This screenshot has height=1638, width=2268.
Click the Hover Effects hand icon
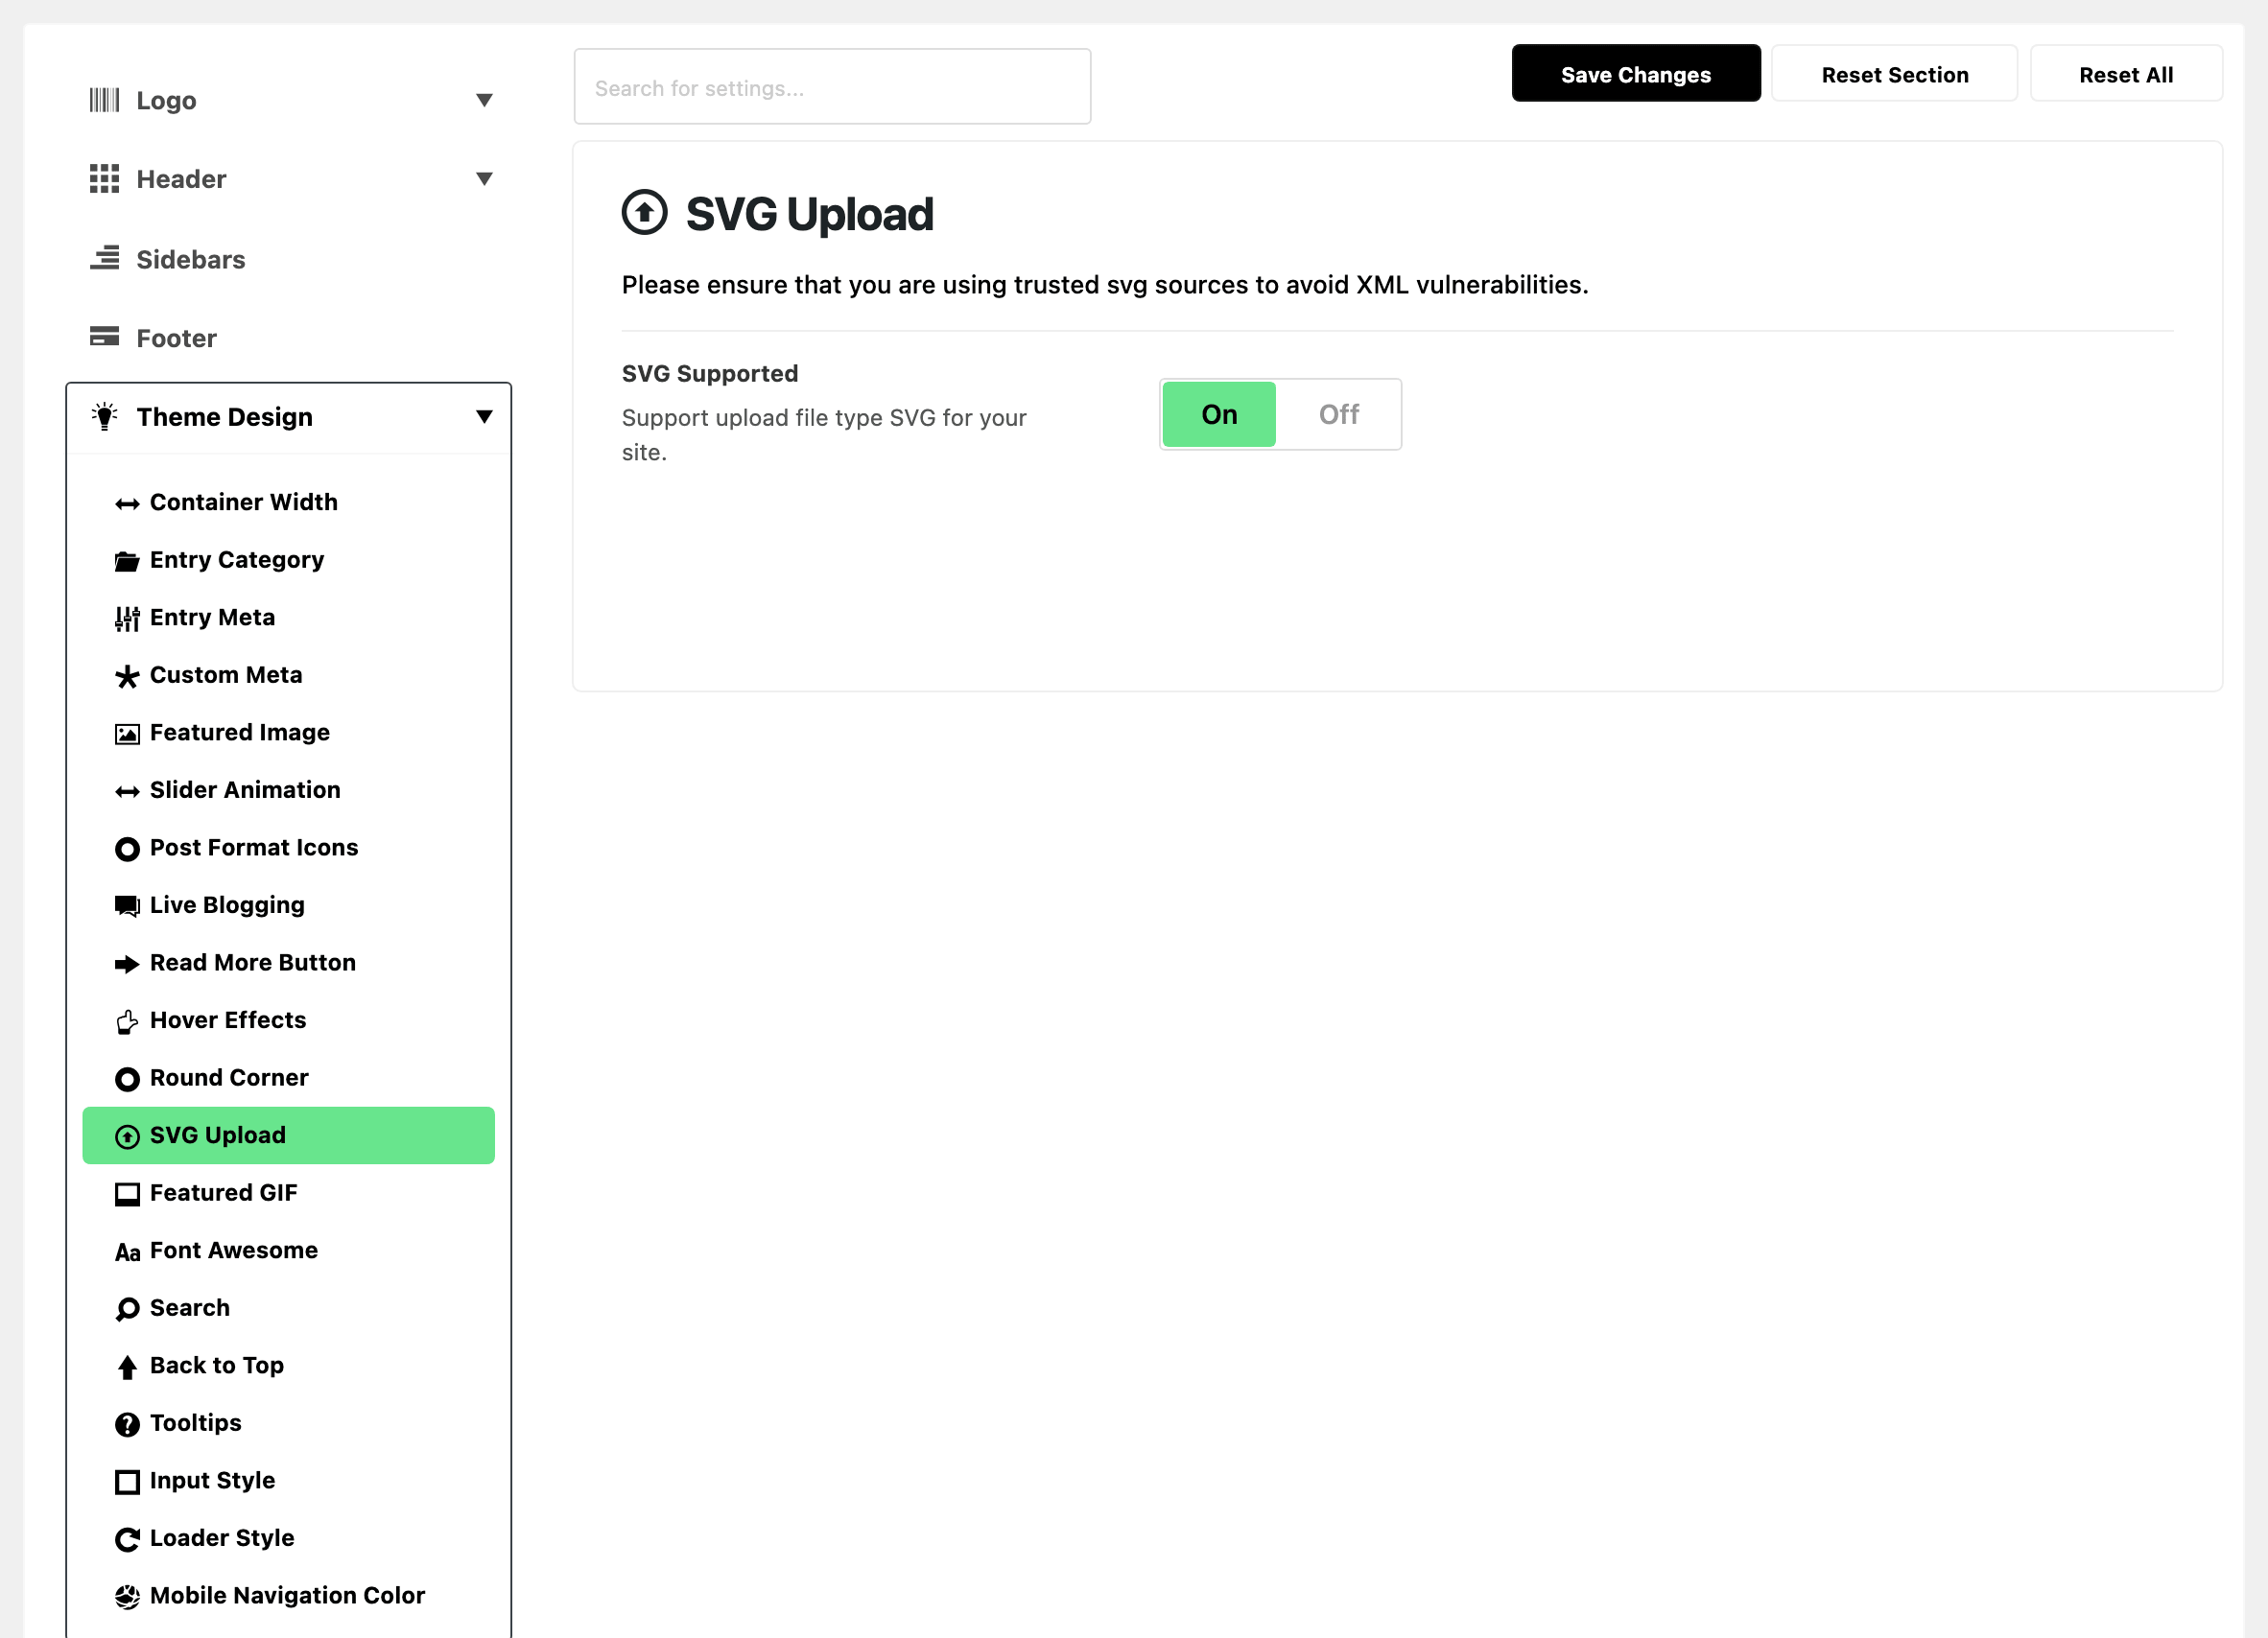click(127, 1021)
